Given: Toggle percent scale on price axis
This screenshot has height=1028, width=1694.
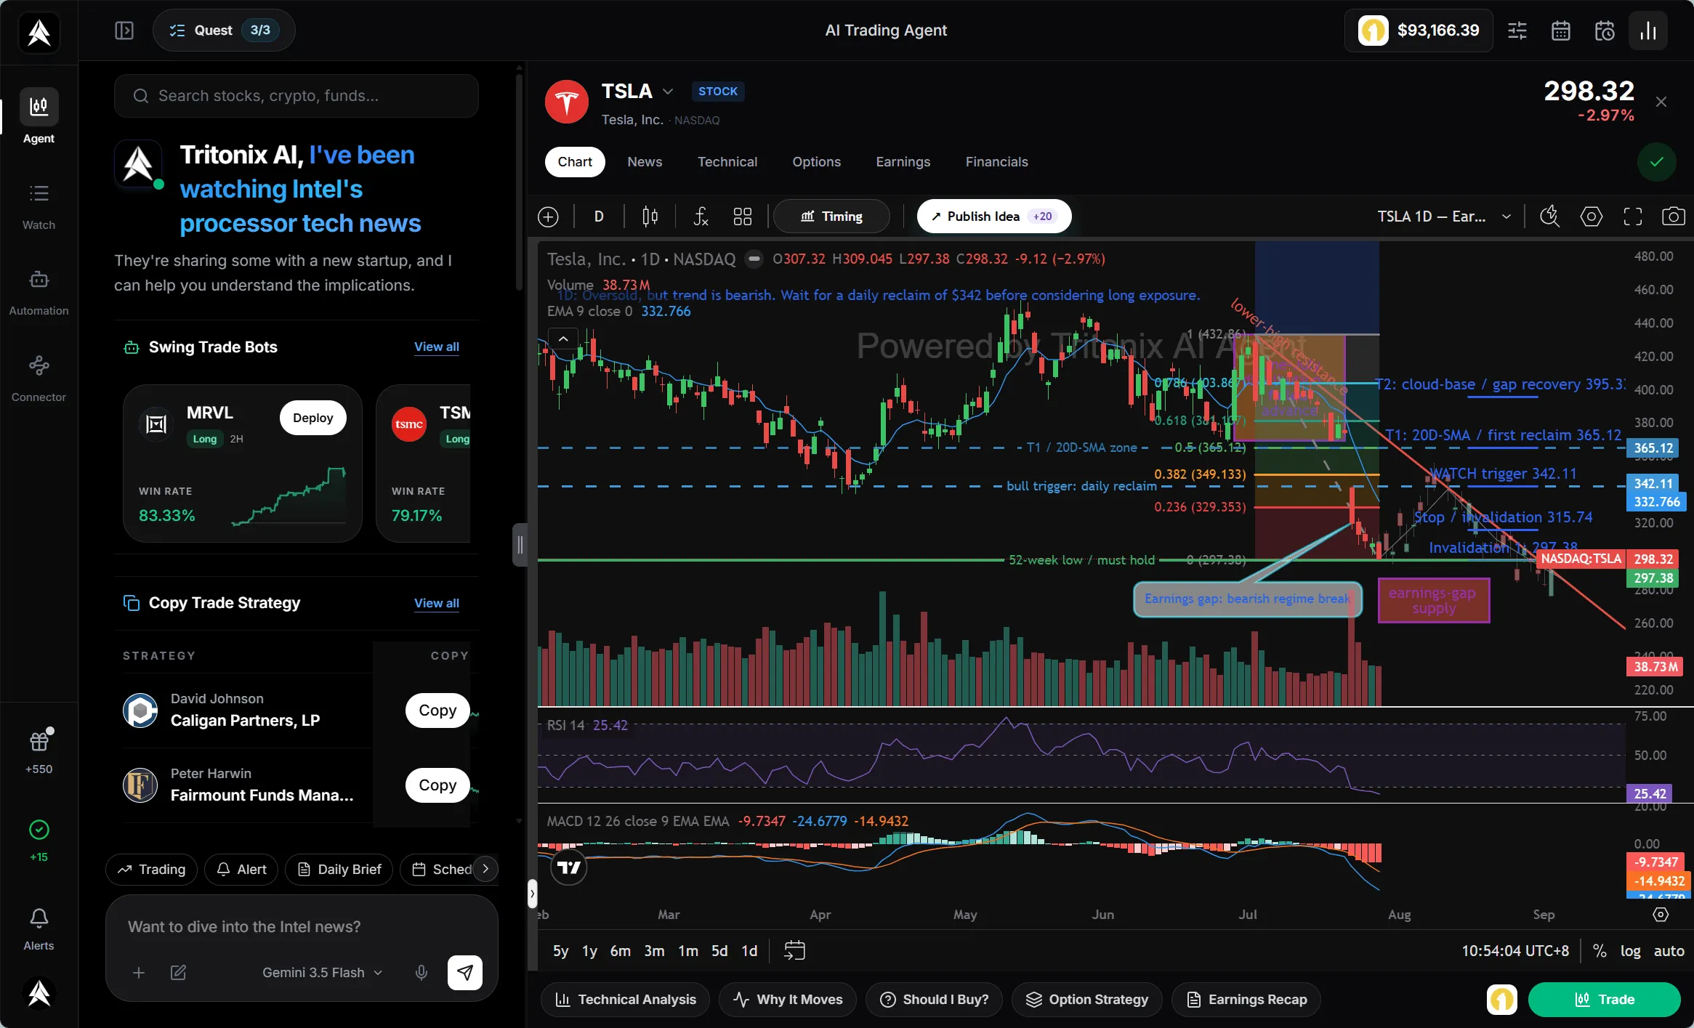Looking at the screenshot, I should 1599,950.
